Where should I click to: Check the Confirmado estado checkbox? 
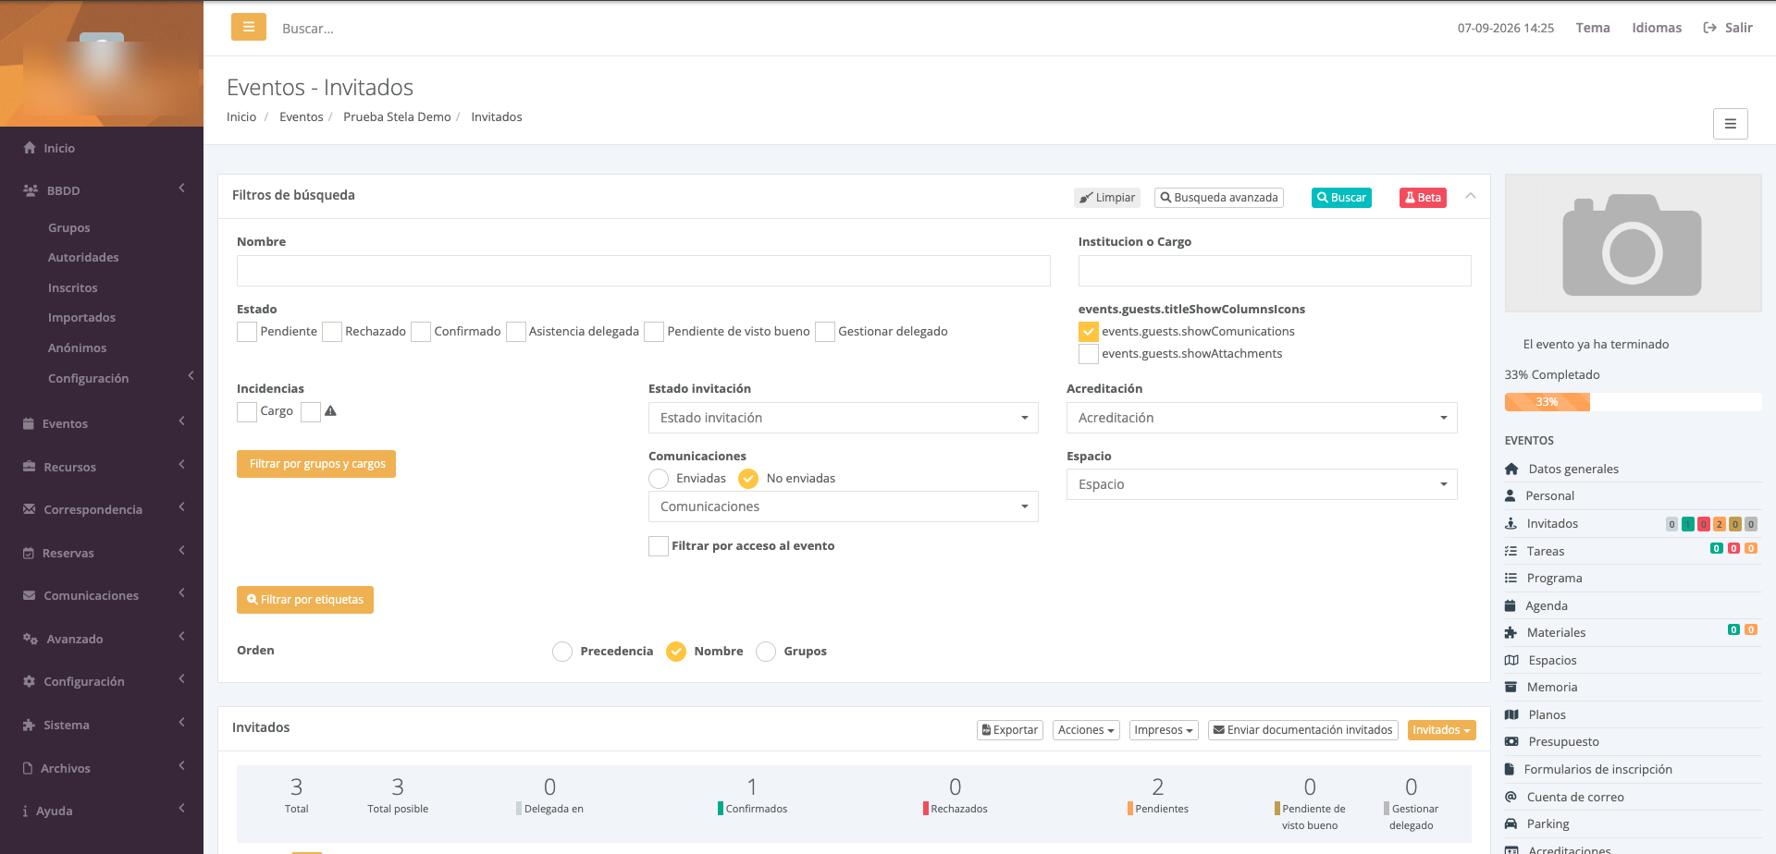[421, 332]
